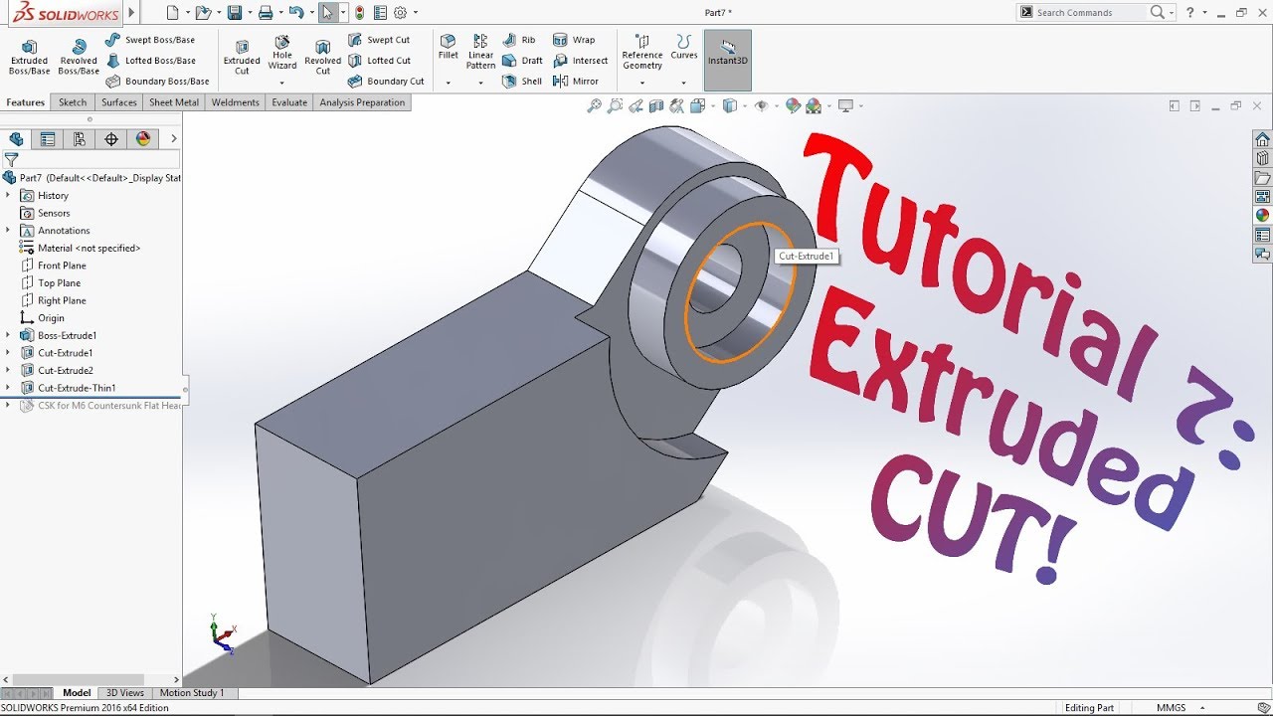
Task: Open File Explorer folder icon in task pane
Action: click(1262, 178)
